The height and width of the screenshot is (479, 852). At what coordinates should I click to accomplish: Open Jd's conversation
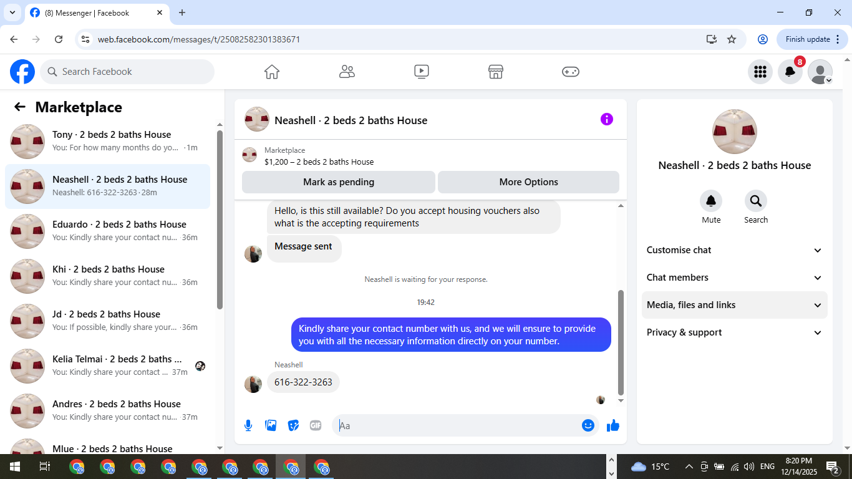[x=107, y=321]
